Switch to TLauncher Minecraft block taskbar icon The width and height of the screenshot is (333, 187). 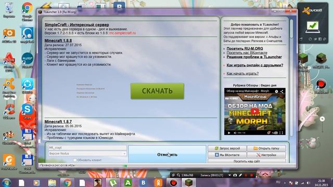pos(188,182)
